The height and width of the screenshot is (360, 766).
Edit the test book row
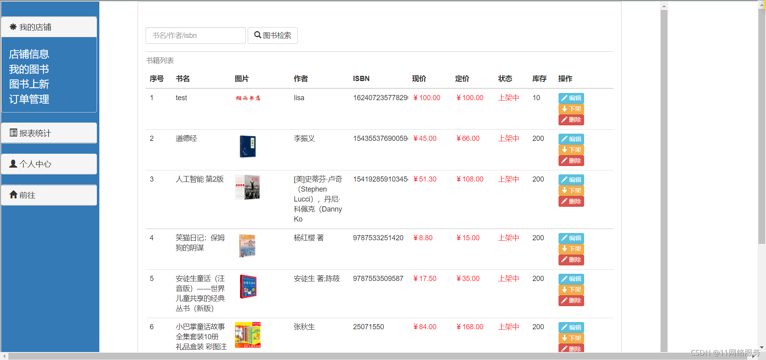[571, 98]
